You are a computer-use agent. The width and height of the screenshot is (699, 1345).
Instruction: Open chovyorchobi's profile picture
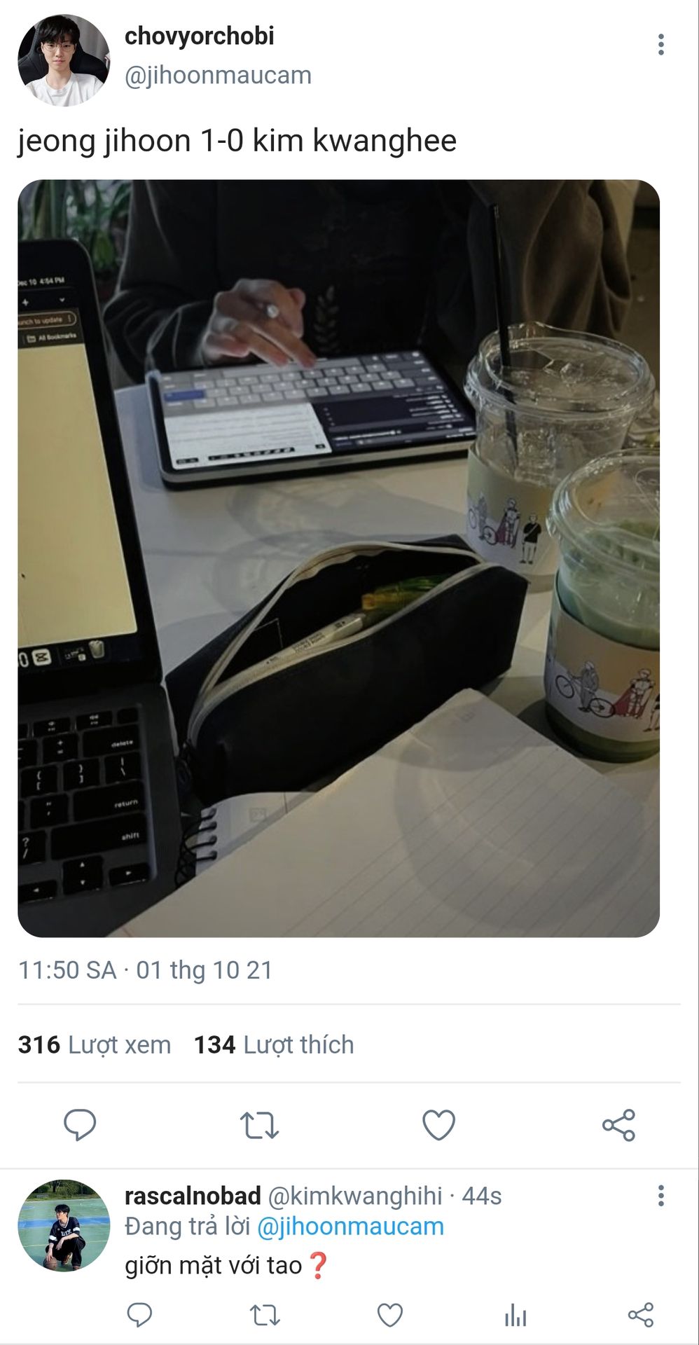tap(64, 60)
